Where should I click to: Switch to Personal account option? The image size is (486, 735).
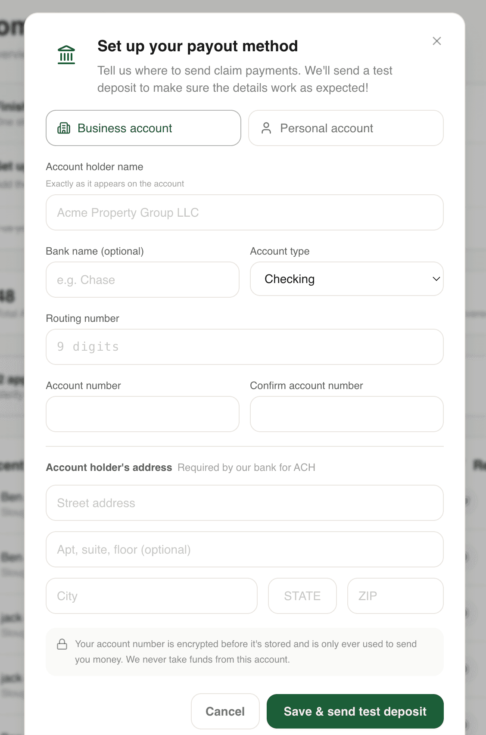click(x=346, y=128)
